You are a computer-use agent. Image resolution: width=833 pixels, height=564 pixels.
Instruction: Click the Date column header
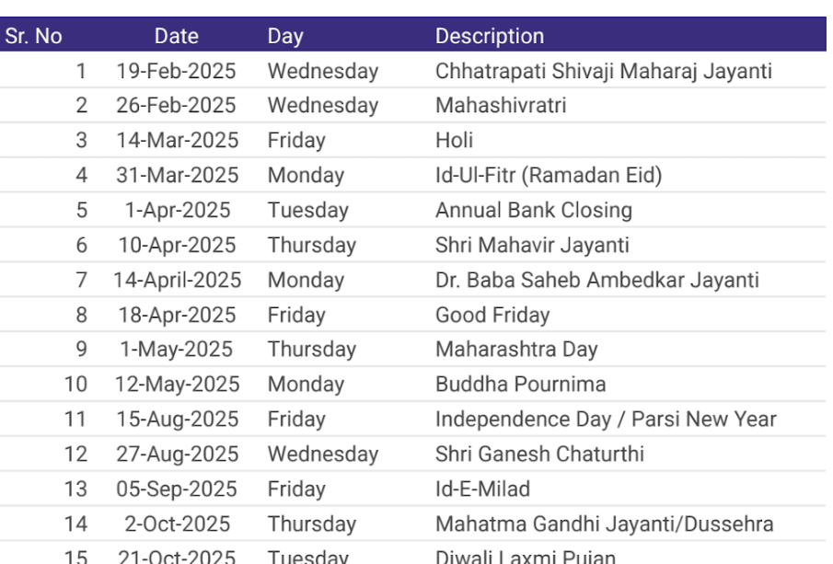[176, 37]
